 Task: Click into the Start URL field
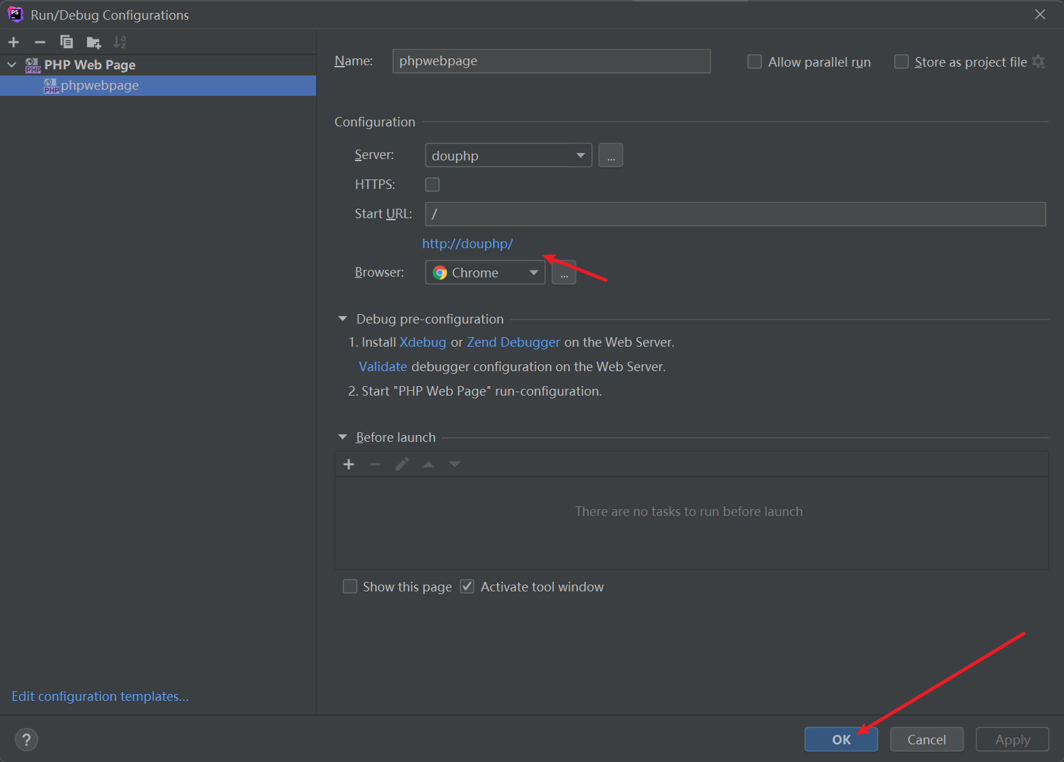click(x=736, y=214)
